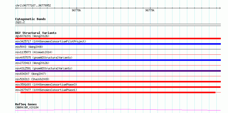Click the RefSeq Genes track heading
The image size is (228, 113).
26,104
